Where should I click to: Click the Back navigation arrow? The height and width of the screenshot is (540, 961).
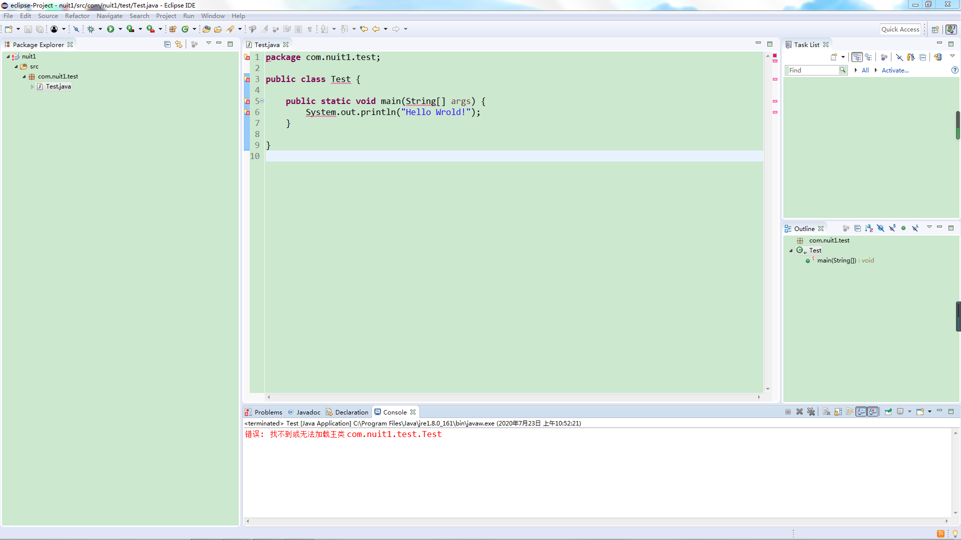coord(376,29)
